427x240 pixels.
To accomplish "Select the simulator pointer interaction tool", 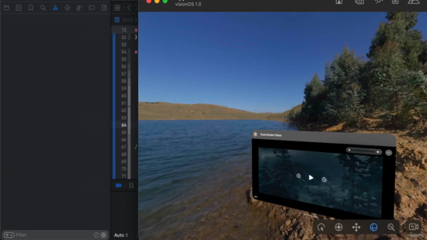I will point(322,227).
